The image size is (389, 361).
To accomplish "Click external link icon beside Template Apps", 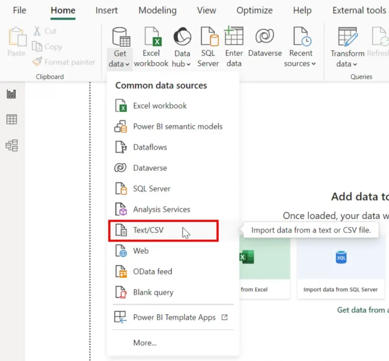I will click(224, 317).
